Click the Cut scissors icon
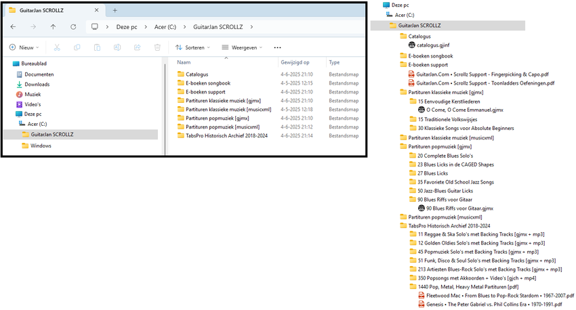The width and height of the screenshot is (576, 310). pyautogui.click(x=57, y=47)
